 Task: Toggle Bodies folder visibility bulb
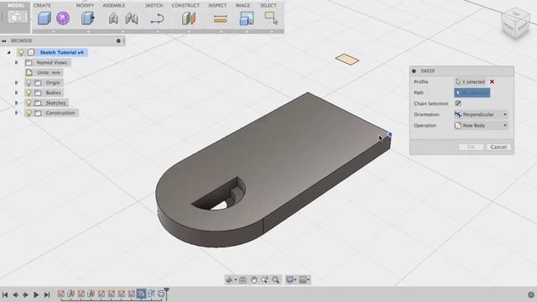point(29,93)
